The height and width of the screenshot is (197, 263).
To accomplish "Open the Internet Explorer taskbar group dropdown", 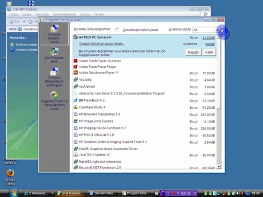I will point(52,193).
